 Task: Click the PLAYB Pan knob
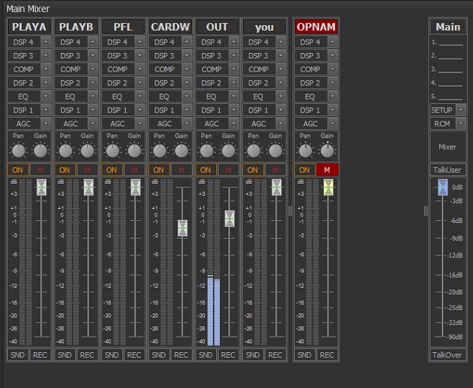coord(65,151)
